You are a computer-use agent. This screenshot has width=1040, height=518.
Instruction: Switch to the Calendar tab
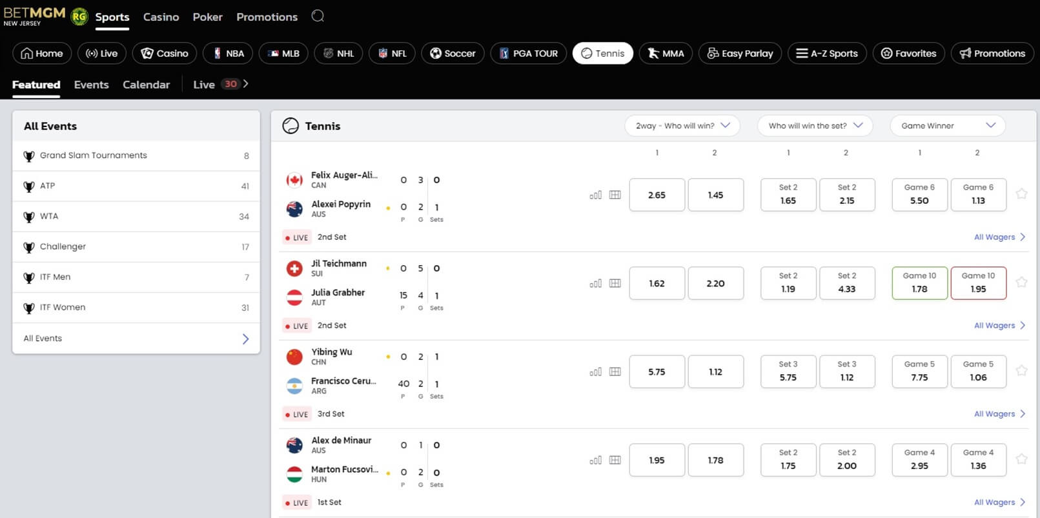pos(147,85)
